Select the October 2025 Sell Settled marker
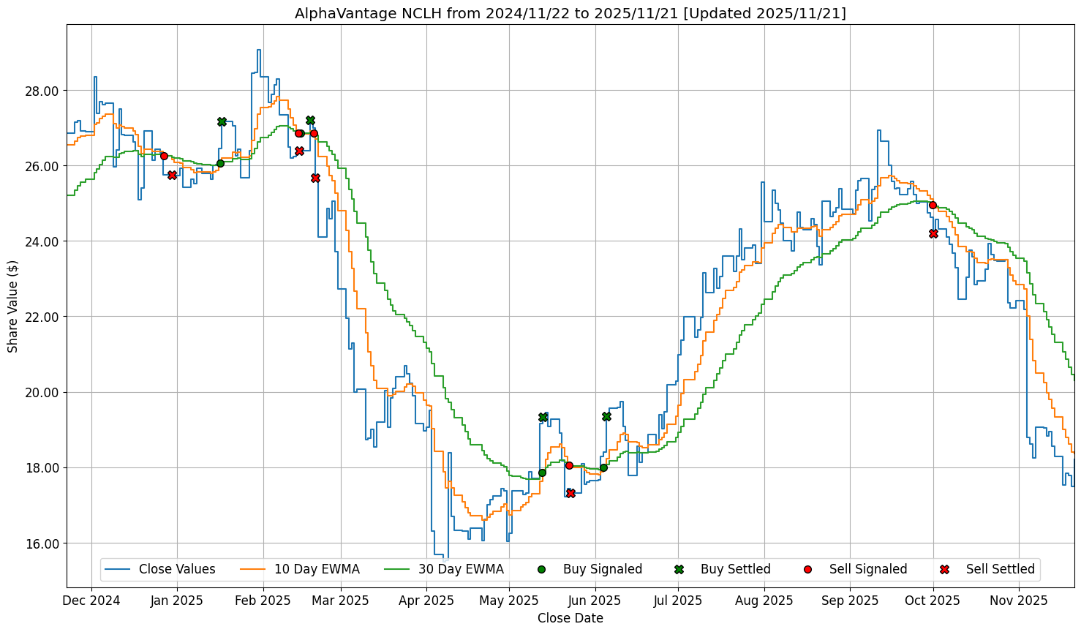This screenshot has height=632, width=1081. (933, 233)
